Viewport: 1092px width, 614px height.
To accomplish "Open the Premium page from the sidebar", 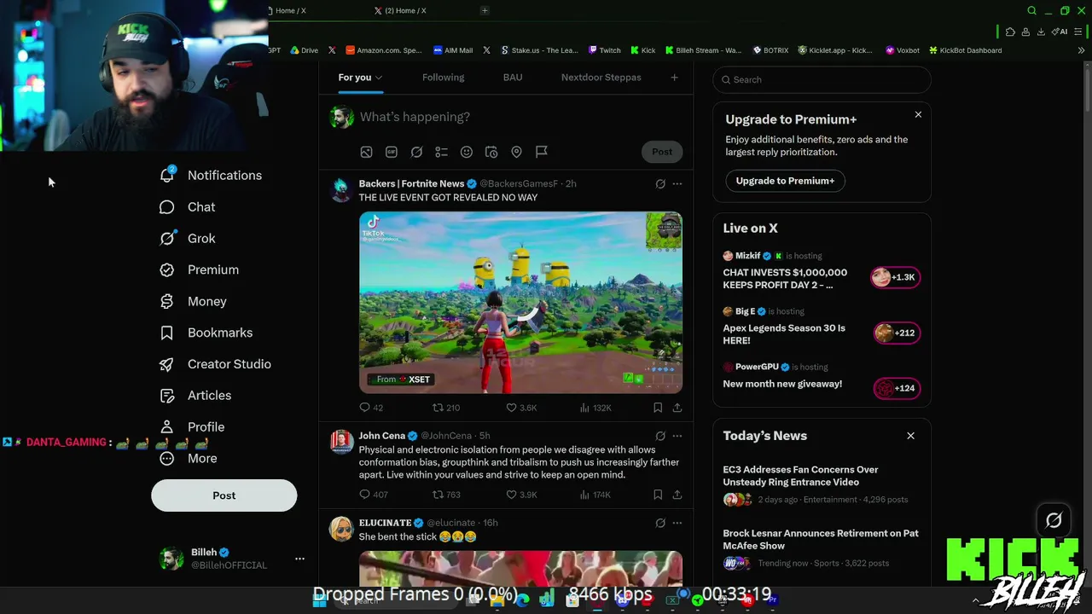I will (x=200, y=269).
